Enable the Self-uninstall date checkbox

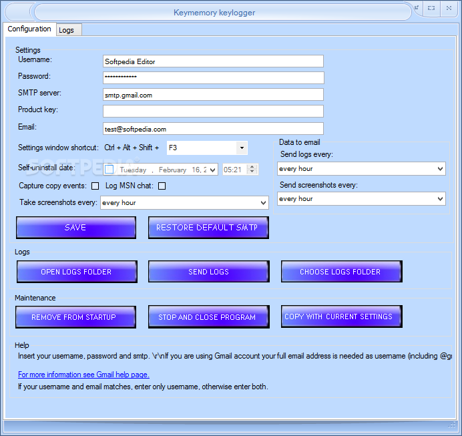109,170
